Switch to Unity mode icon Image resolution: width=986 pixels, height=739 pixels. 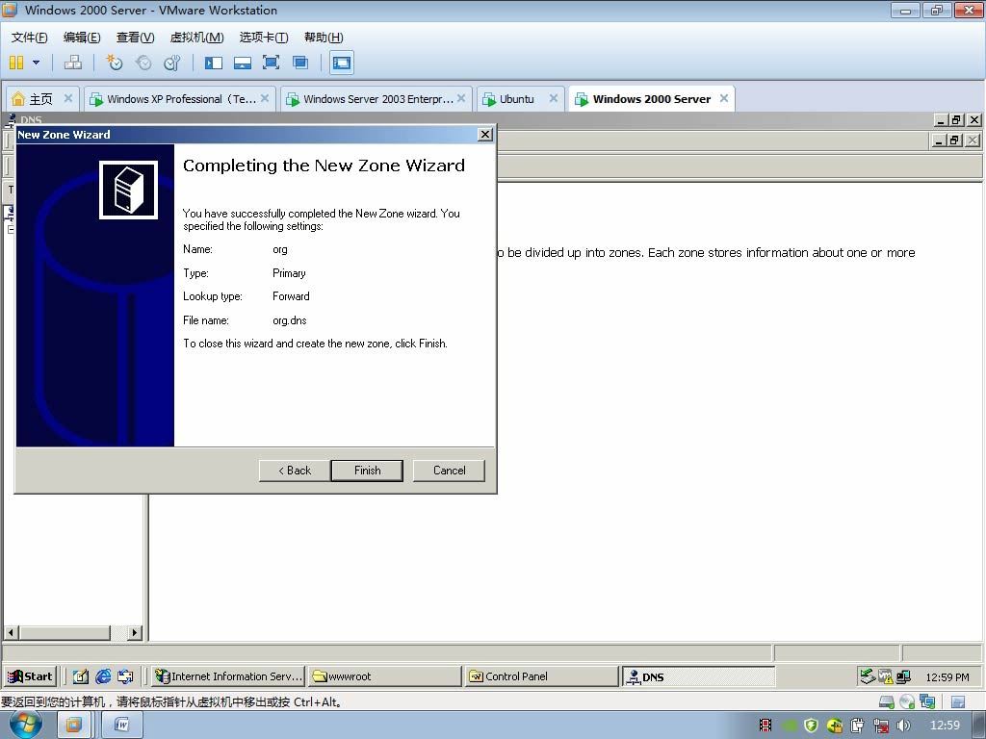pyautogui.click(x=300, y=63)
